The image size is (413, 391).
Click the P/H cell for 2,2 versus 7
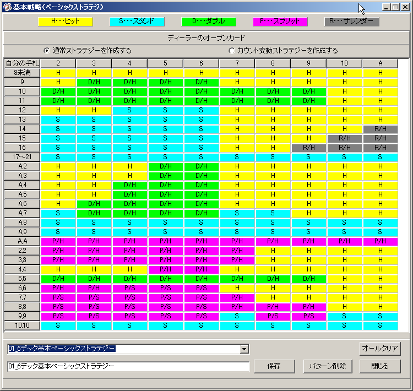coord(237,251)
